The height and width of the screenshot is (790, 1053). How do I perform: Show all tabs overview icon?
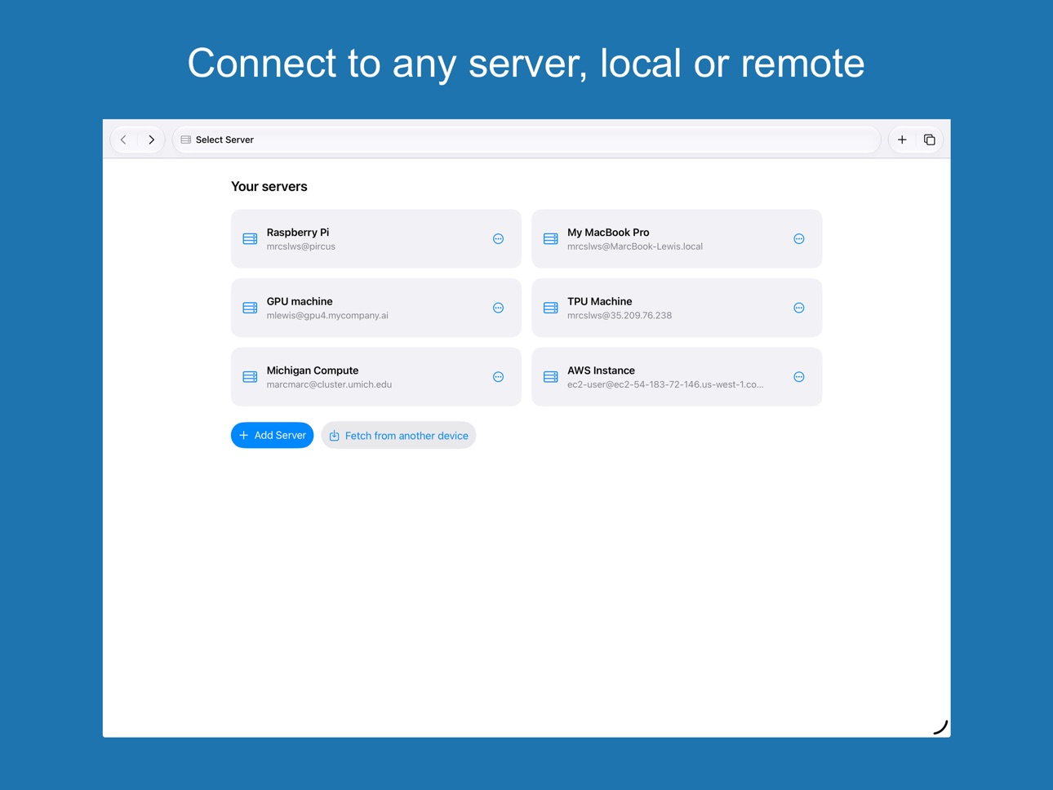(929, 140)
